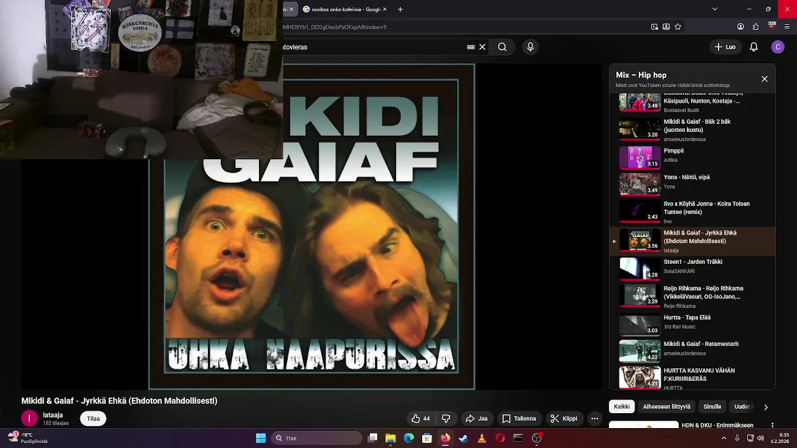This screenshot has width=797, height=448.
Task: Click the taskbar Hae search box
Action: (x=318, y=438)
